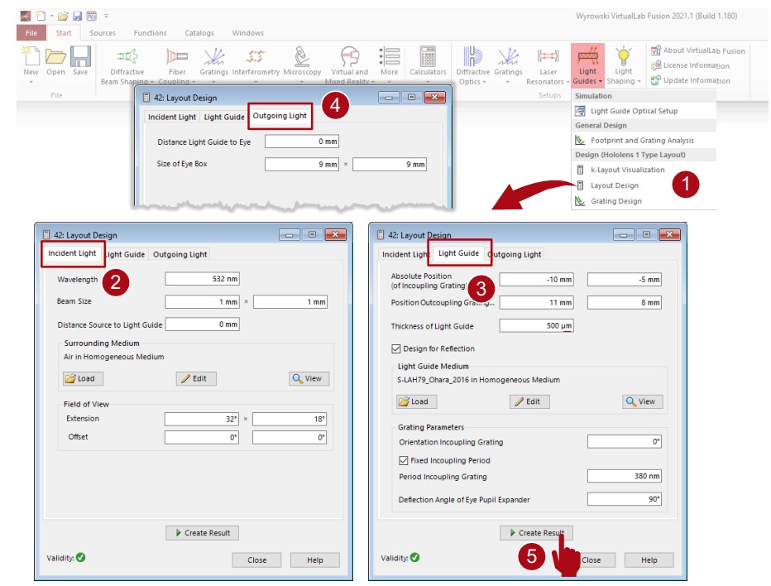Click Thickness of Light Guide field

[536, 326]
